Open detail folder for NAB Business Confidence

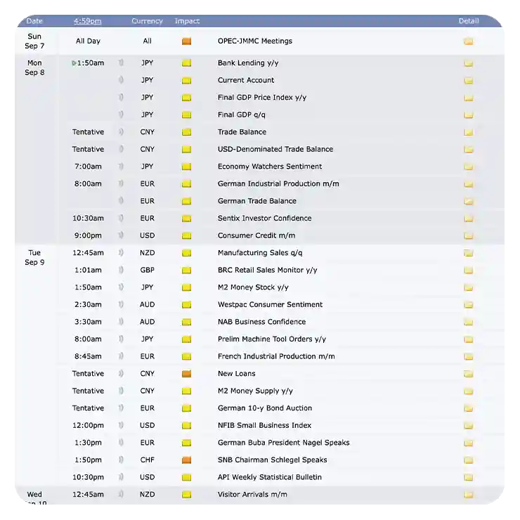(x=468, y=323)
